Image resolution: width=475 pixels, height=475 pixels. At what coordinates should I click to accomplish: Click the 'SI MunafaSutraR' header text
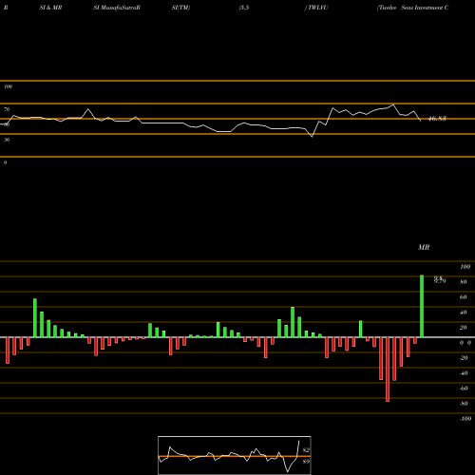(117, 8)
